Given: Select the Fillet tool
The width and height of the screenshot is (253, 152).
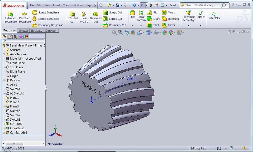Looking at the screenshot, I should click(132, 14).
